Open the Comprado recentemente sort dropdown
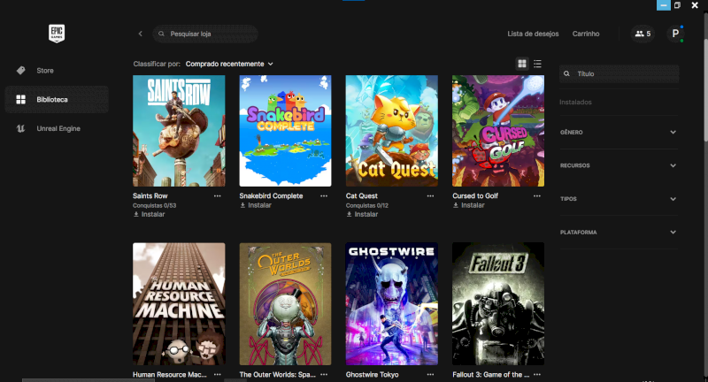The width and height of the screenshot is (708, 382). click(229, 64)
